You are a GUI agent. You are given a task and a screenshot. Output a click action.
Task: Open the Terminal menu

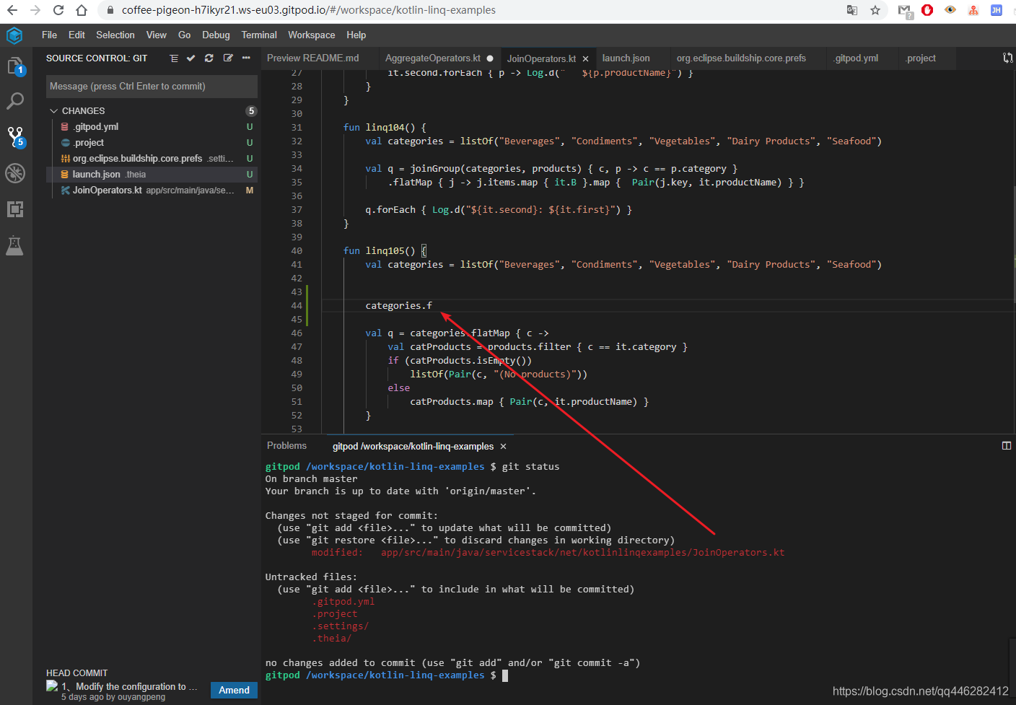259,35
